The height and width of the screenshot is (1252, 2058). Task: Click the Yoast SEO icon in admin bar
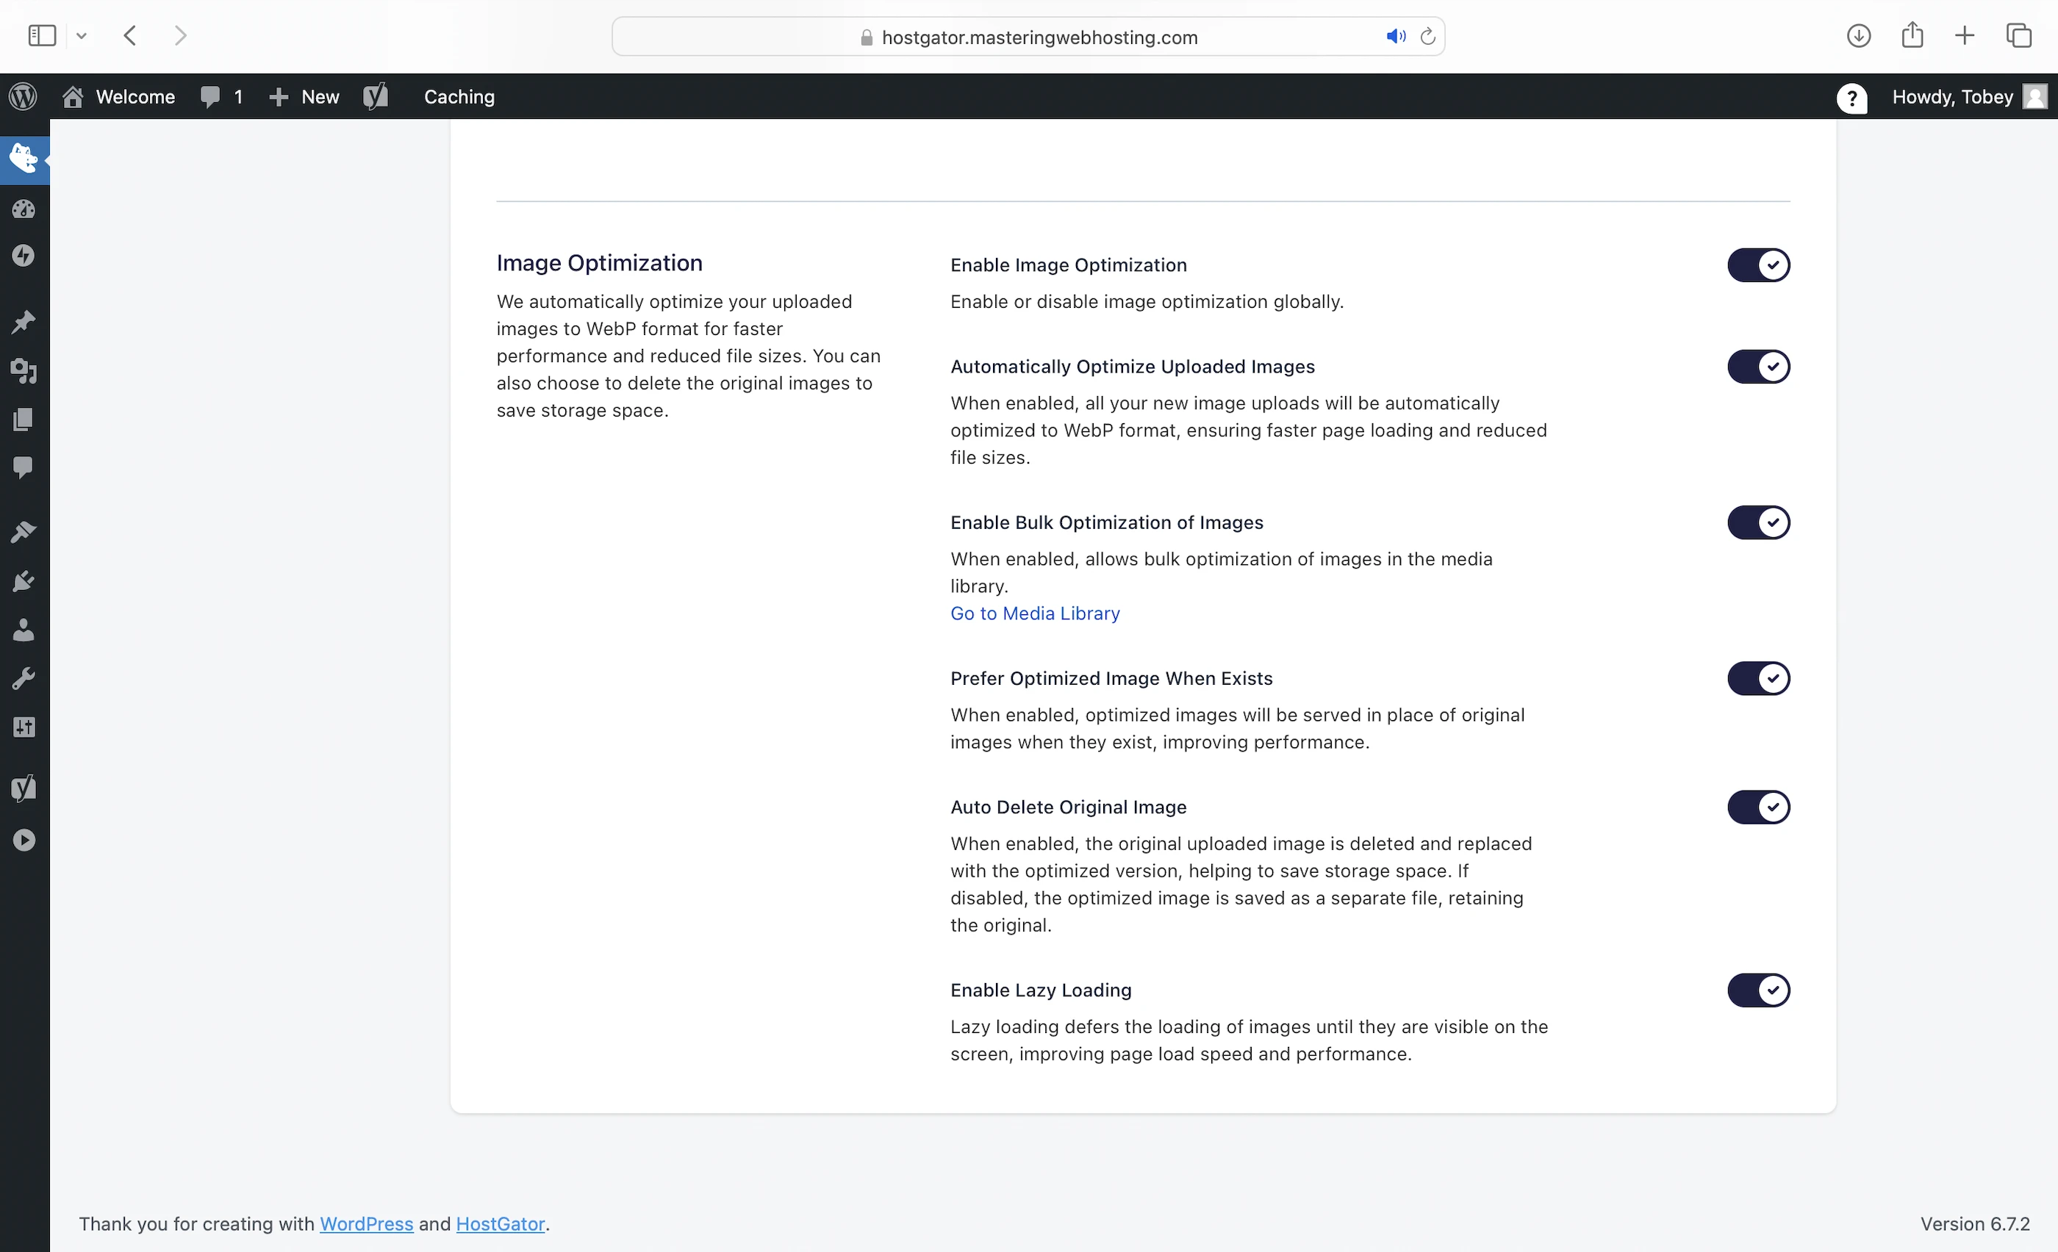pos(376,97)
